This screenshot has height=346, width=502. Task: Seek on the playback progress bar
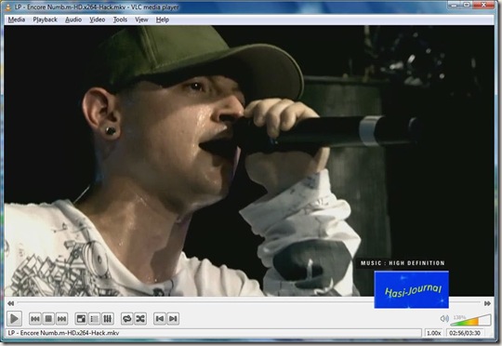click(249, 302)
